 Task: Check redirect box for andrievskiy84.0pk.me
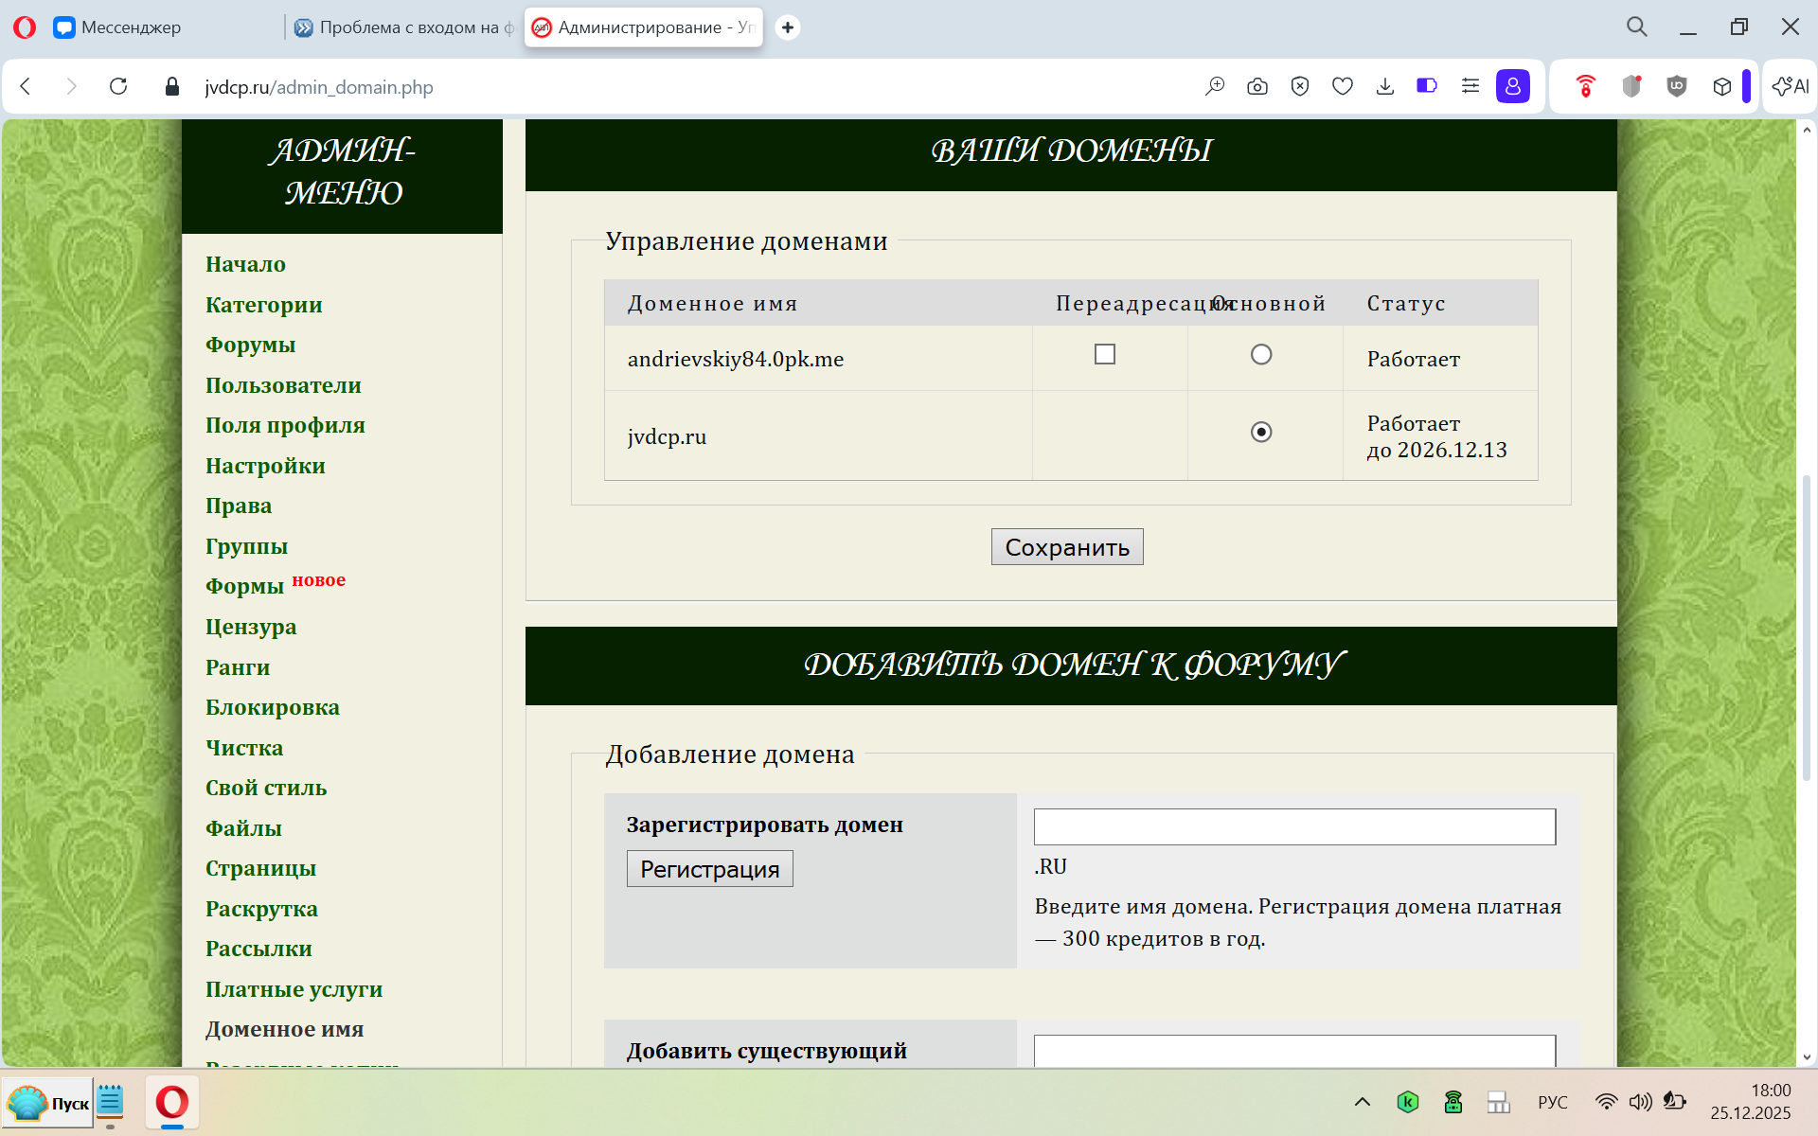coord(1104,354)
